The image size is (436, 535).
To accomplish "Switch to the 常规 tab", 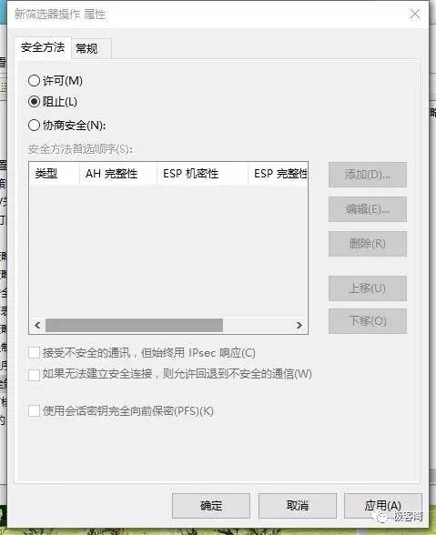I will point(91,48).
